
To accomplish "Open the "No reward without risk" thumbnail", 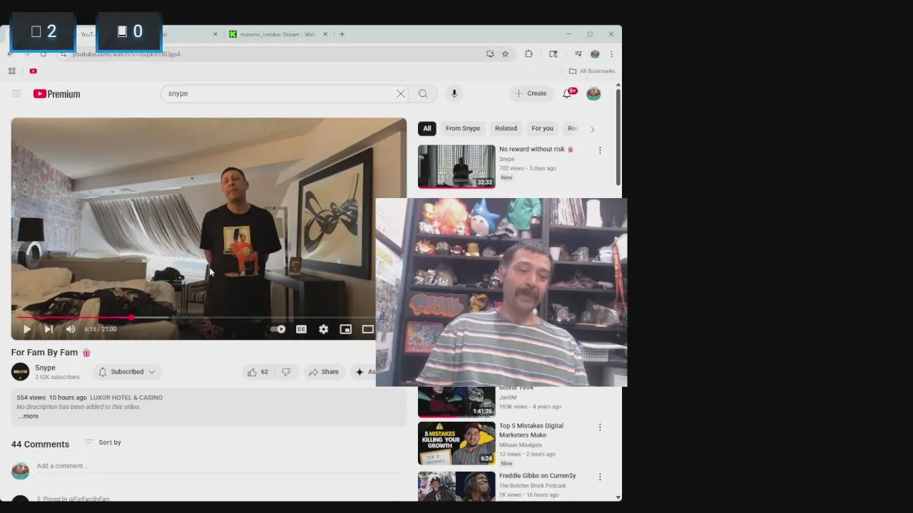I will (x=456, y=167).
